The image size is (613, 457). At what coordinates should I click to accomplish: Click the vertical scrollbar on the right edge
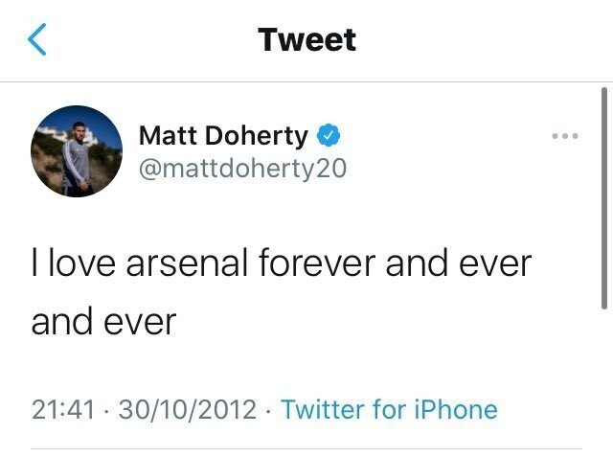tap(603, 196)
